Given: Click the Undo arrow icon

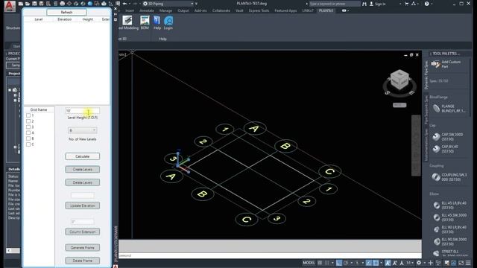Looking at the screenshot, I should point(124,4).
